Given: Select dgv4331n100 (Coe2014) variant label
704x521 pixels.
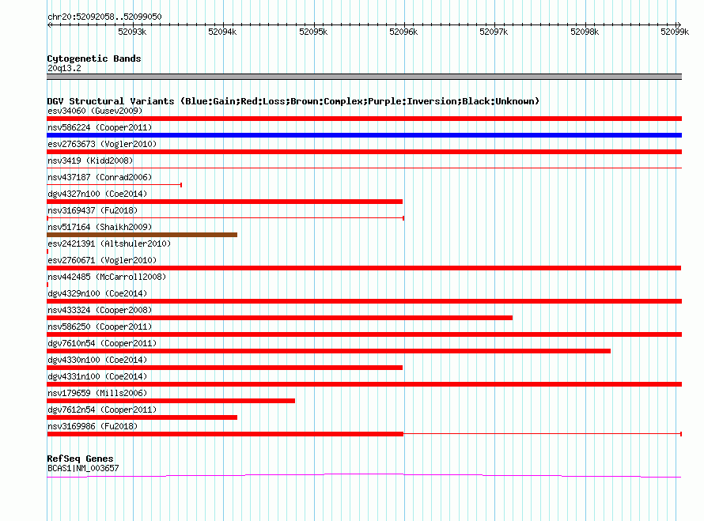Looking at the screenshot, I should [x=97, y=376].
